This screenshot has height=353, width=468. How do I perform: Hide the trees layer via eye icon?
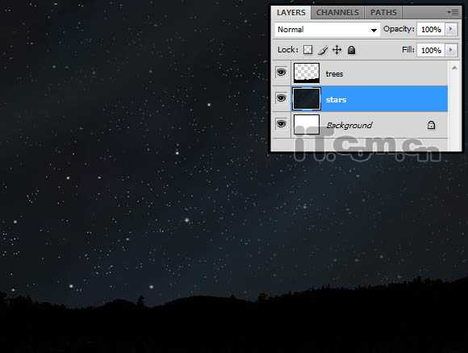281,73
